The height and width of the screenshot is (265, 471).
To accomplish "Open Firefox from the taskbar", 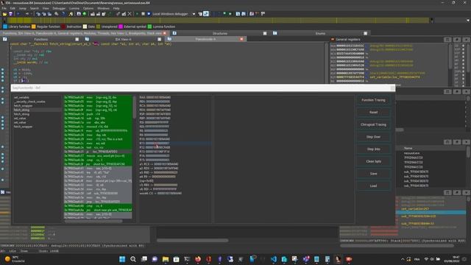I will coord(198,259).
